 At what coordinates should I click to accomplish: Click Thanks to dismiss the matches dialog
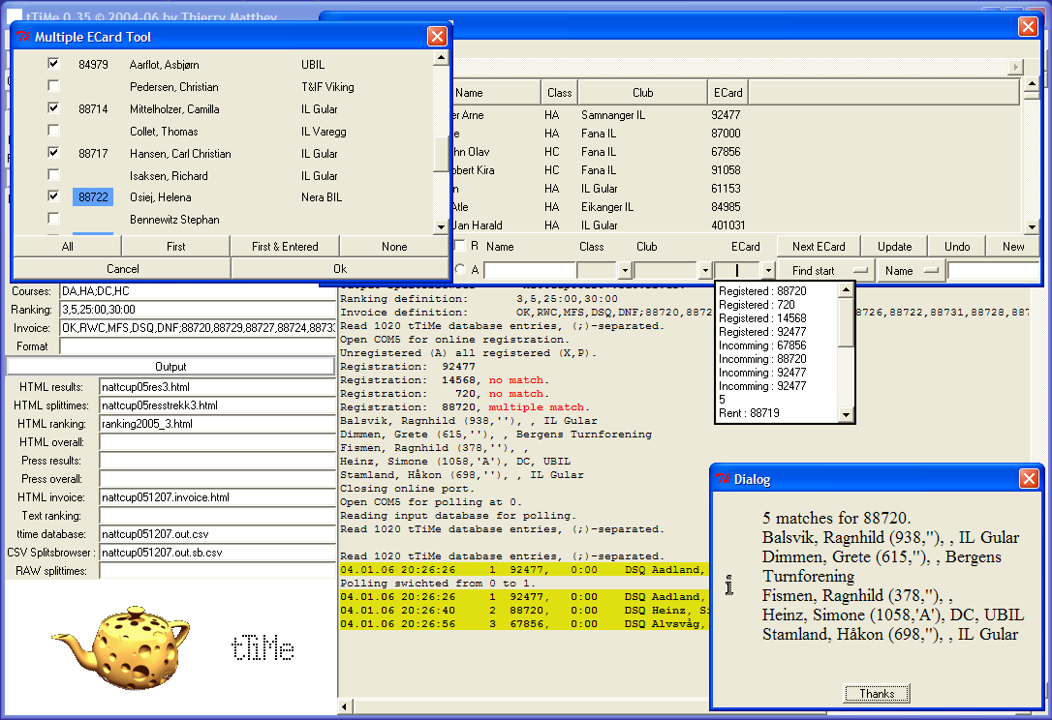[x=877, y=694]
